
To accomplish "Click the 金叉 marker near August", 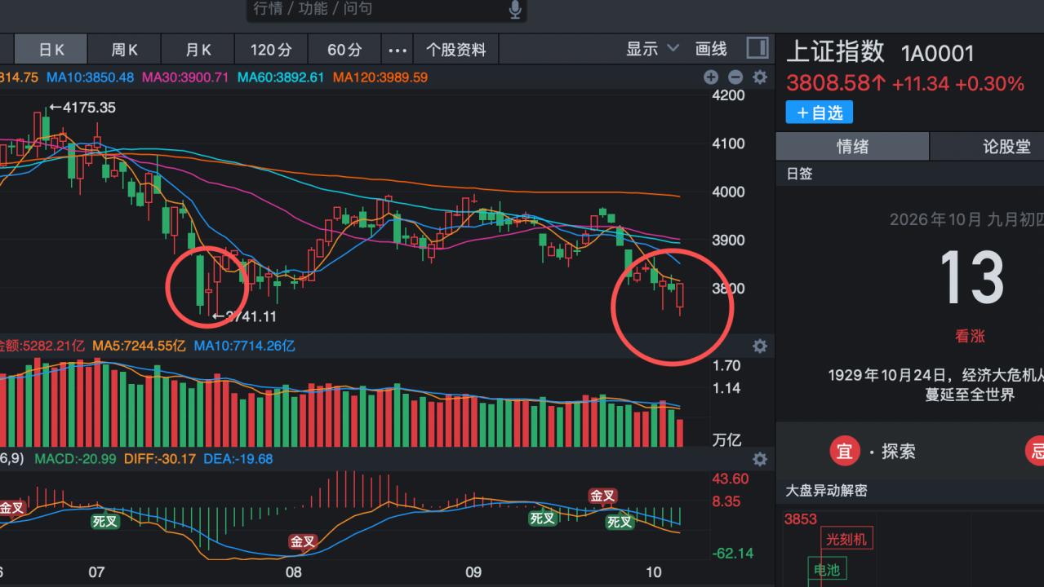I will click(303, 541).
